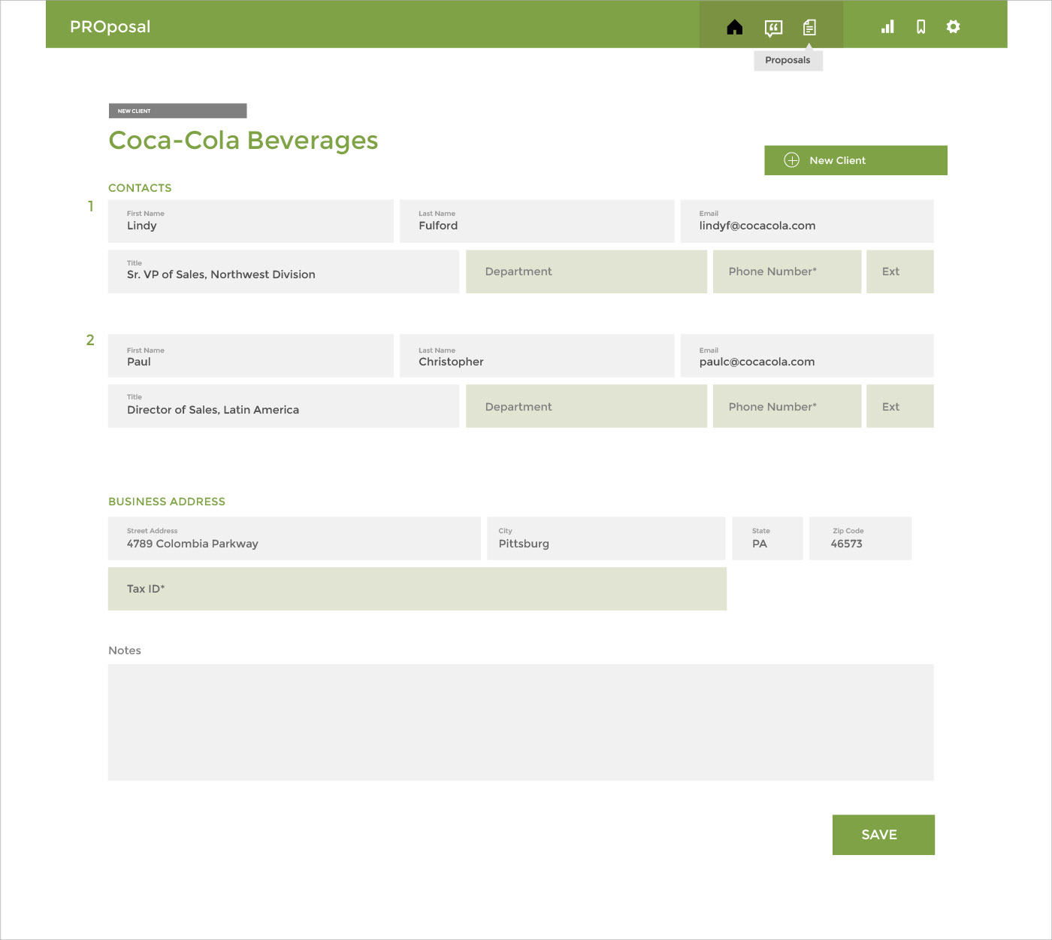Click the PROposal logo
Viewport: 1052px width, 940px height.
click(110, 26)
